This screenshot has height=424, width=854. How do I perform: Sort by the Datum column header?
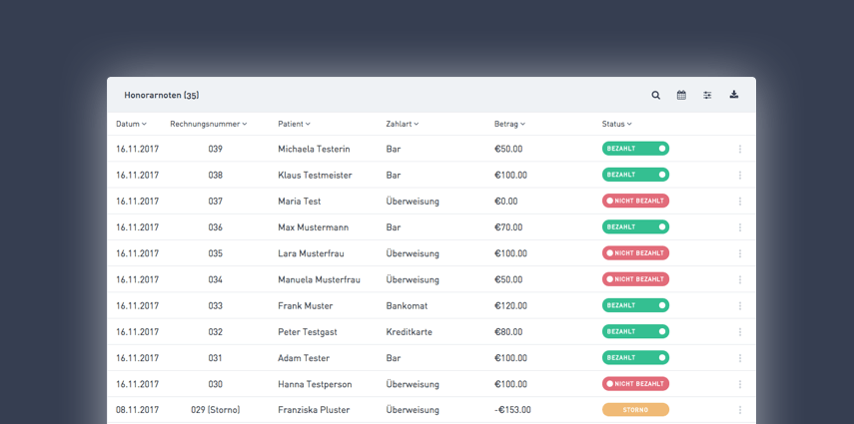131,124
